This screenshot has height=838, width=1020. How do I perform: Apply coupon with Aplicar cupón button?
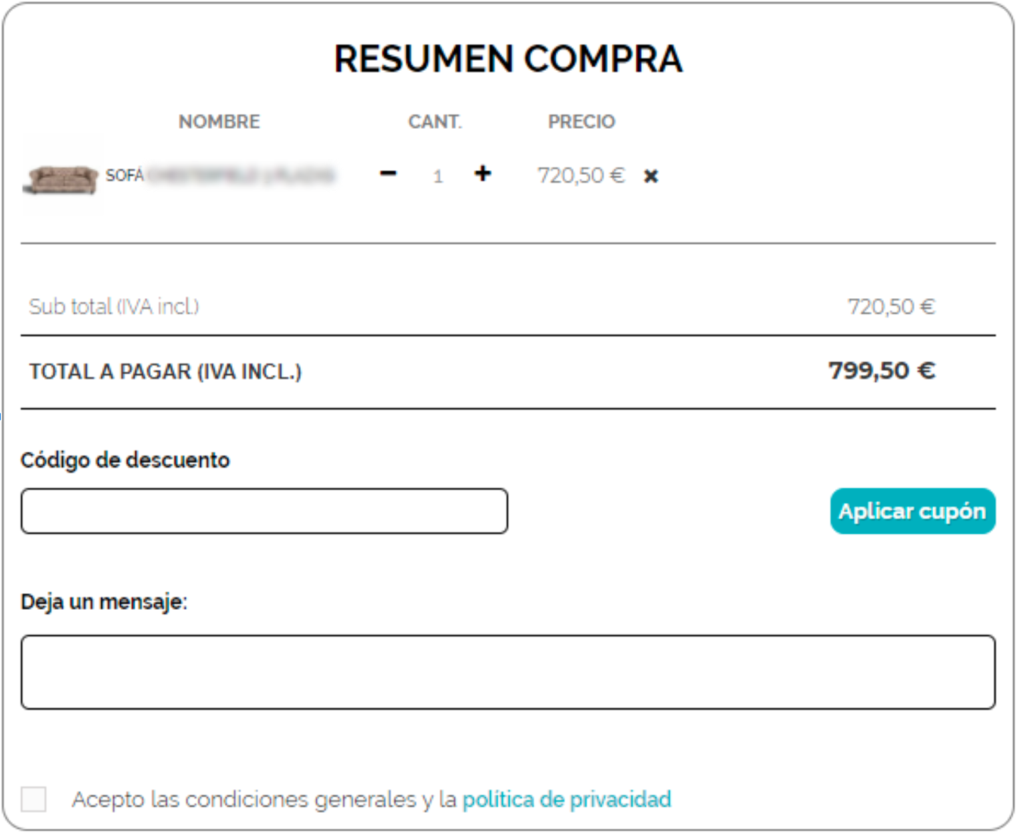coord(913,511)
